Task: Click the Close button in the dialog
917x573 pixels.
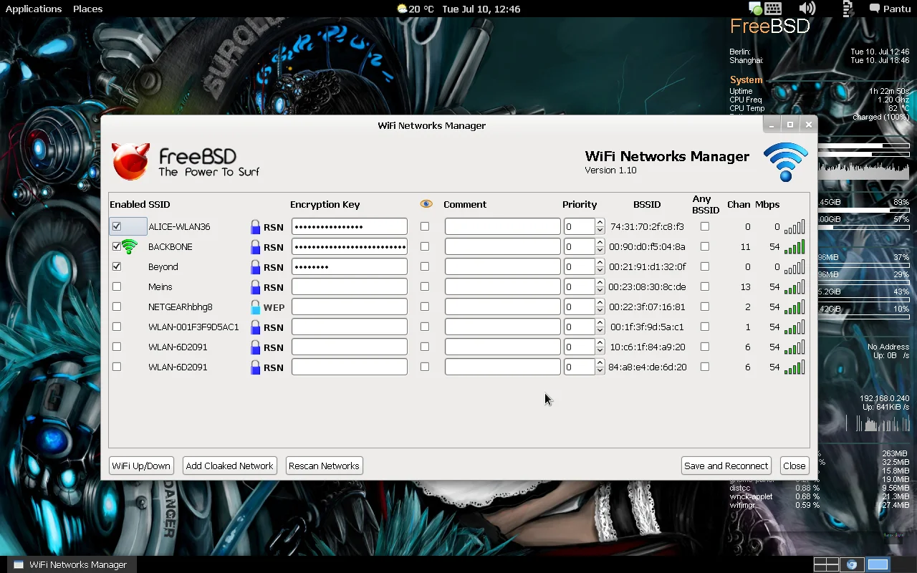Action: (794, 466)
